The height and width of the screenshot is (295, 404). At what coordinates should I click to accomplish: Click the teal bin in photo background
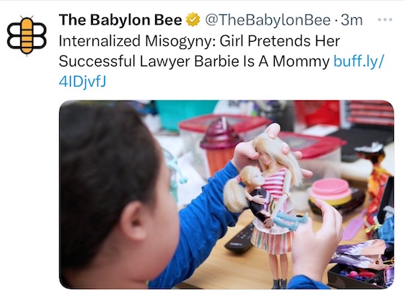tap(184, 113)
